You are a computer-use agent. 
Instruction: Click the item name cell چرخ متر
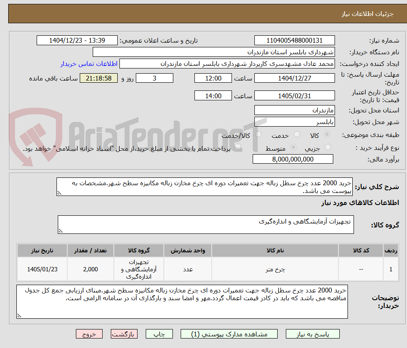coord(275,269)
